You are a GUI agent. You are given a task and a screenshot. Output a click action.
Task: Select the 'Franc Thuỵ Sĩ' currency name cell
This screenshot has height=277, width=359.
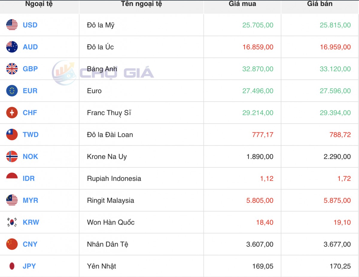pyautogui.click(x=109, y=113)
